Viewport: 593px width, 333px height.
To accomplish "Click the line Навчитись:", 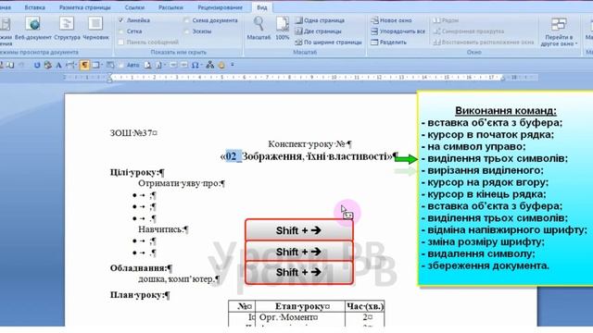I will [160, 229].
